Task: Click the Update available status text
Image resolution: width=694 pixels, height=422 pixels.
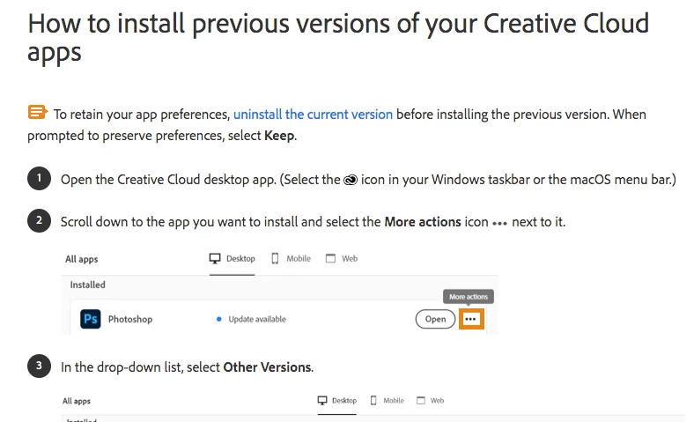Action: pyautogui.click(x=257, y=319)
